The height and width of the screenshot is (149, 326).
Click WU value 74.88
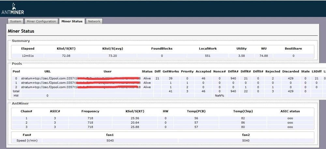[264, 56]
